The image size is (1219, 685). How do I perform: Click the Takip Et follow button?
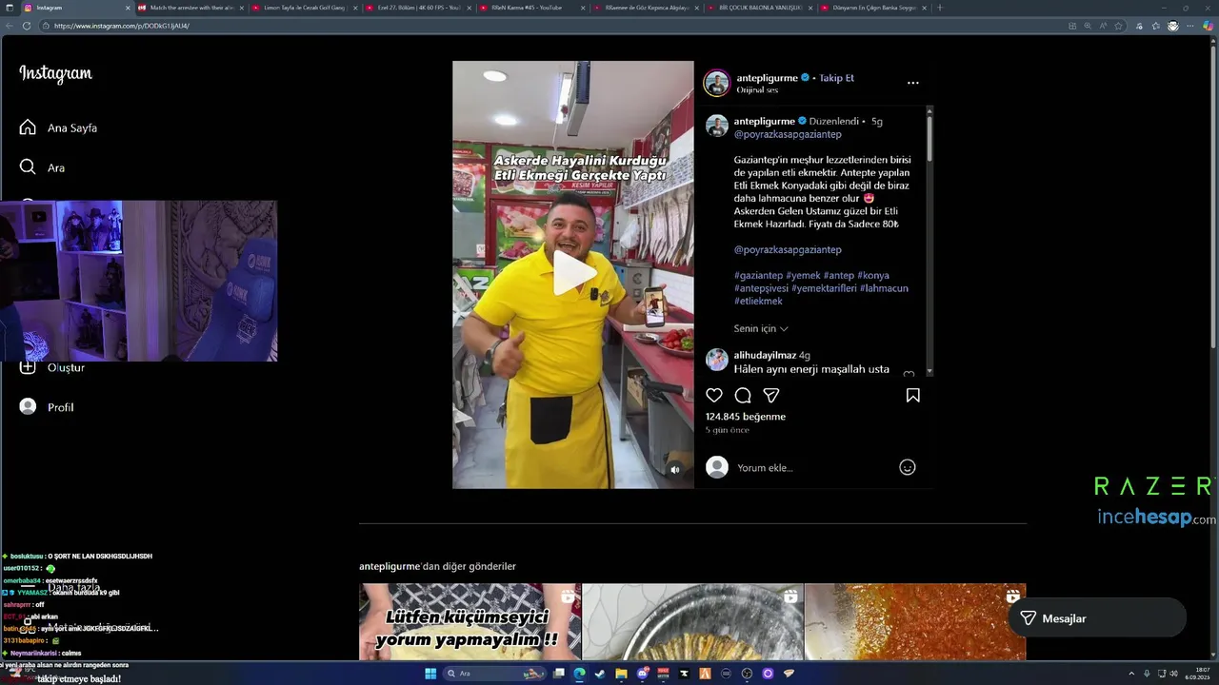point(837,78)
